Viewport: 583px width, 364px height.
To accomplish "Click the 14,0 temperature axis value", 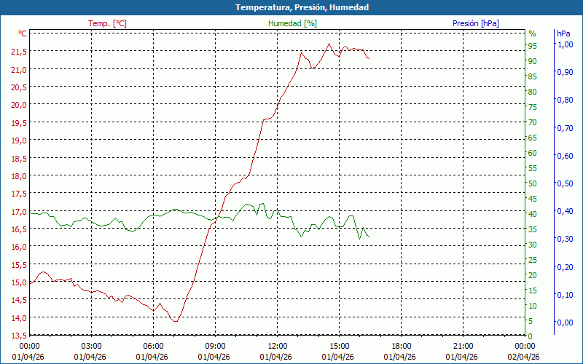I will (x=19, y=318).
